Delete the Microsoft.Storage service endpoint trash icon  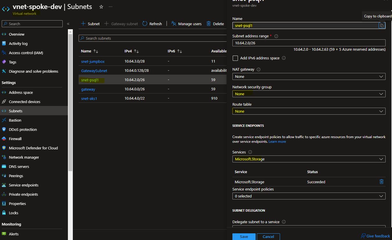pos(381,182)
